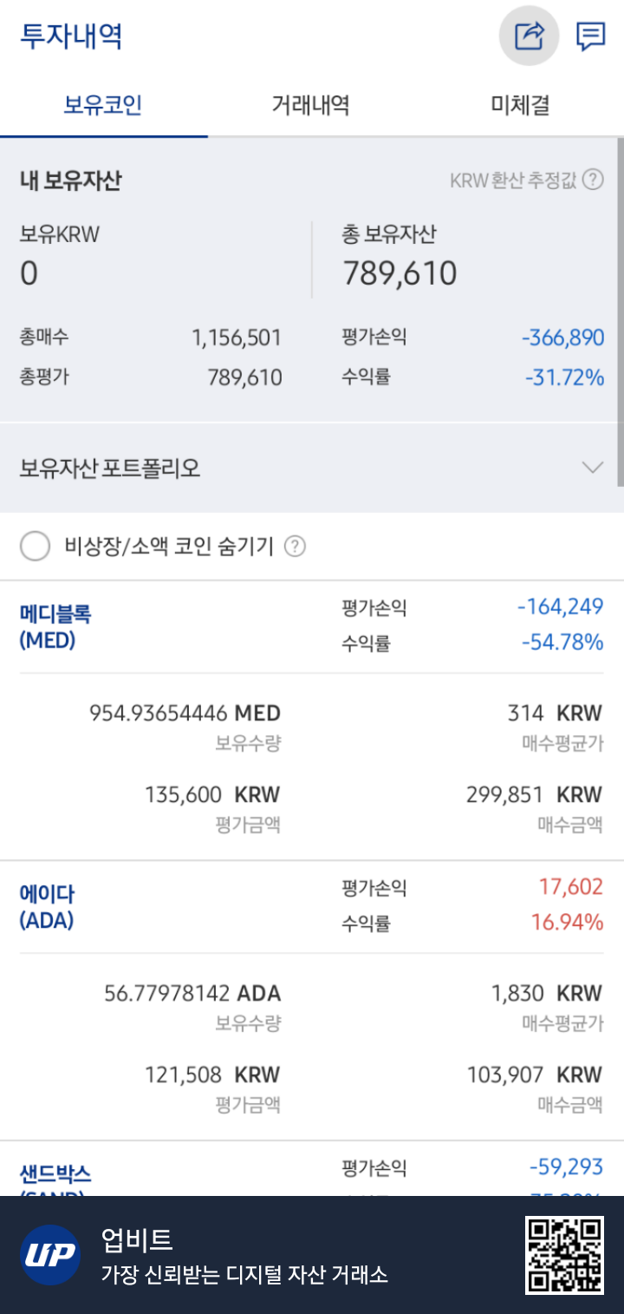Open the 샌드박스 (SAND) coin entry
The image size is (624, 1314).
(55, 1179)
